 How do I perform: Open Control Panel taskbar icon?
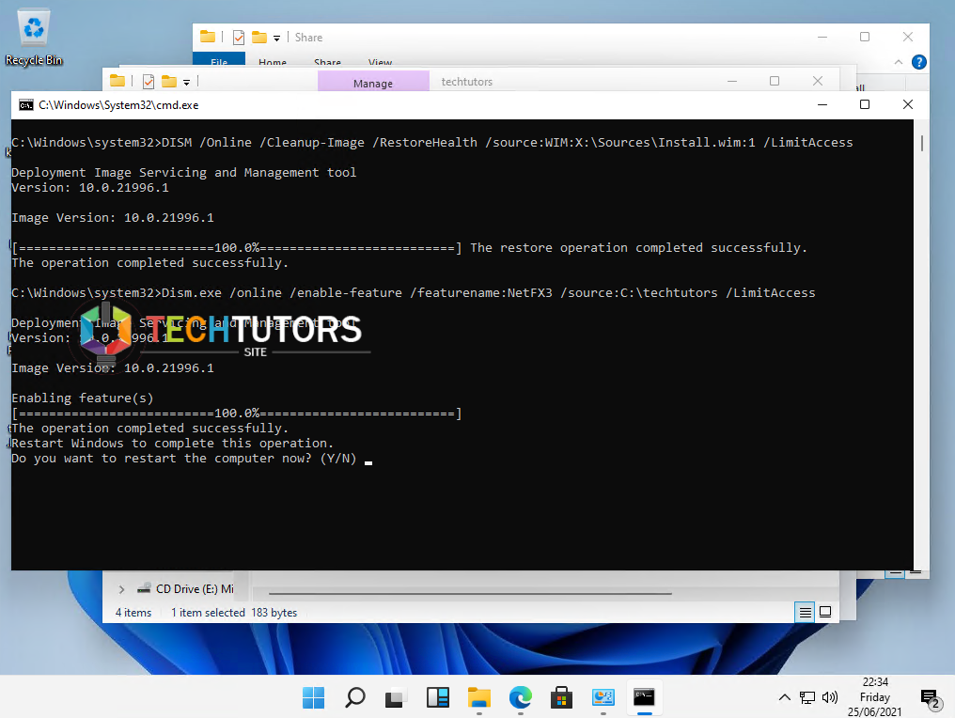(603, 697)
